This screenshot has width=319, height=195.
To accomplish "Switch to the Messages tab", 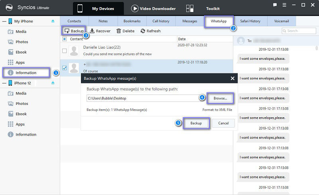I will tap(190, 21).
